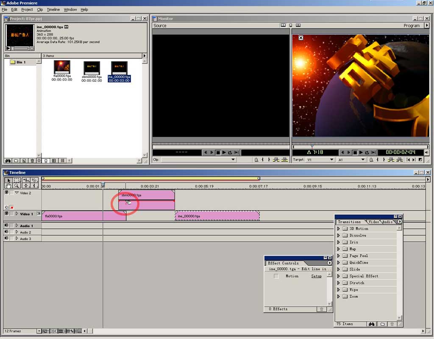434x339 pixels.
Task: Hide the Video 2 track with eye icon
Action: pyautogui.click(x=6, y=192)
